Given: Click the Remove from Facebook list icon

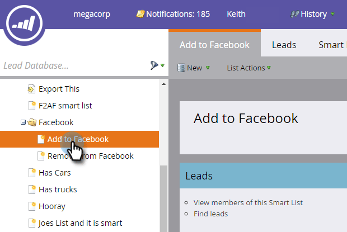Looking at the screenshot, I should (41, 156).
